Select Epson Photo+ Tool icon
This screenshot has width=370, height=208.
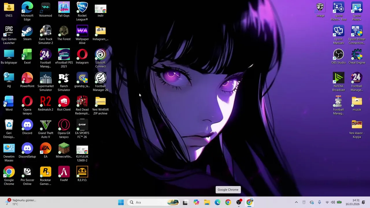[x=338, y=12]
